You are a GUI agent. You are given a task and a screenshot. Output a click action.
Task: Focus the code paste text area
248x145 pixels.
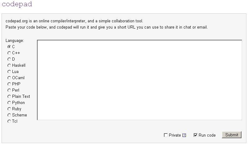(139, 80)
